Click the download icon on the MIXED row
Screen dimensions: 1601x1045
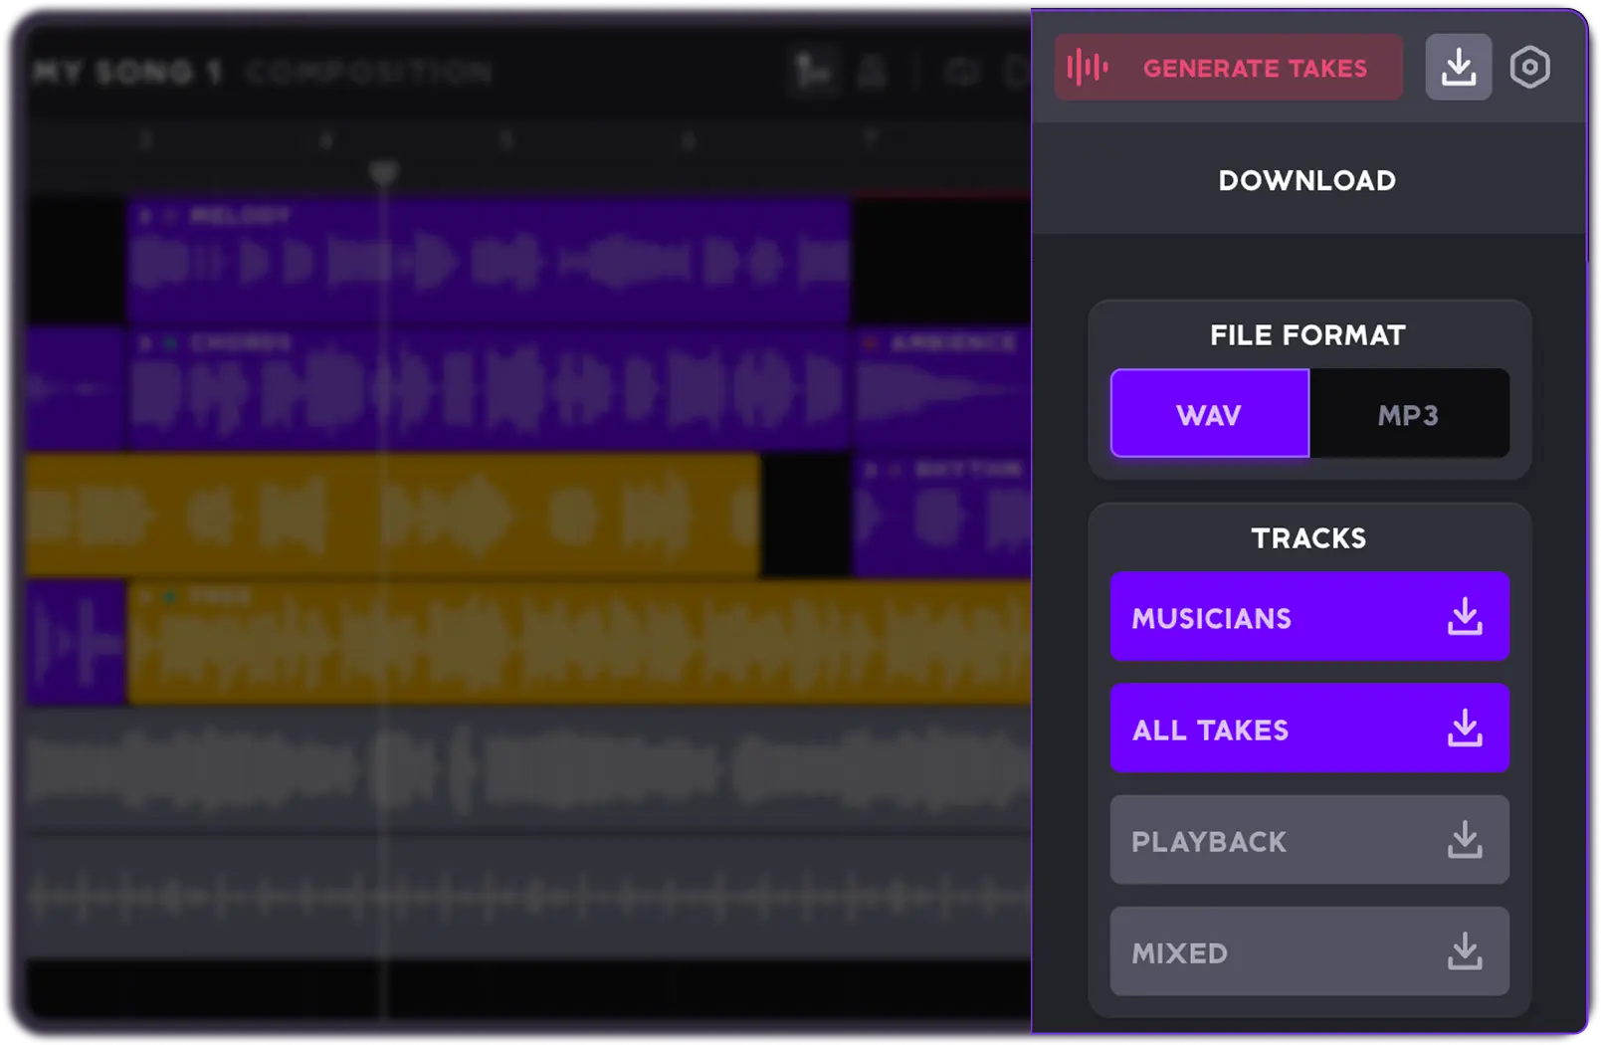click(x=1464, y=952)
